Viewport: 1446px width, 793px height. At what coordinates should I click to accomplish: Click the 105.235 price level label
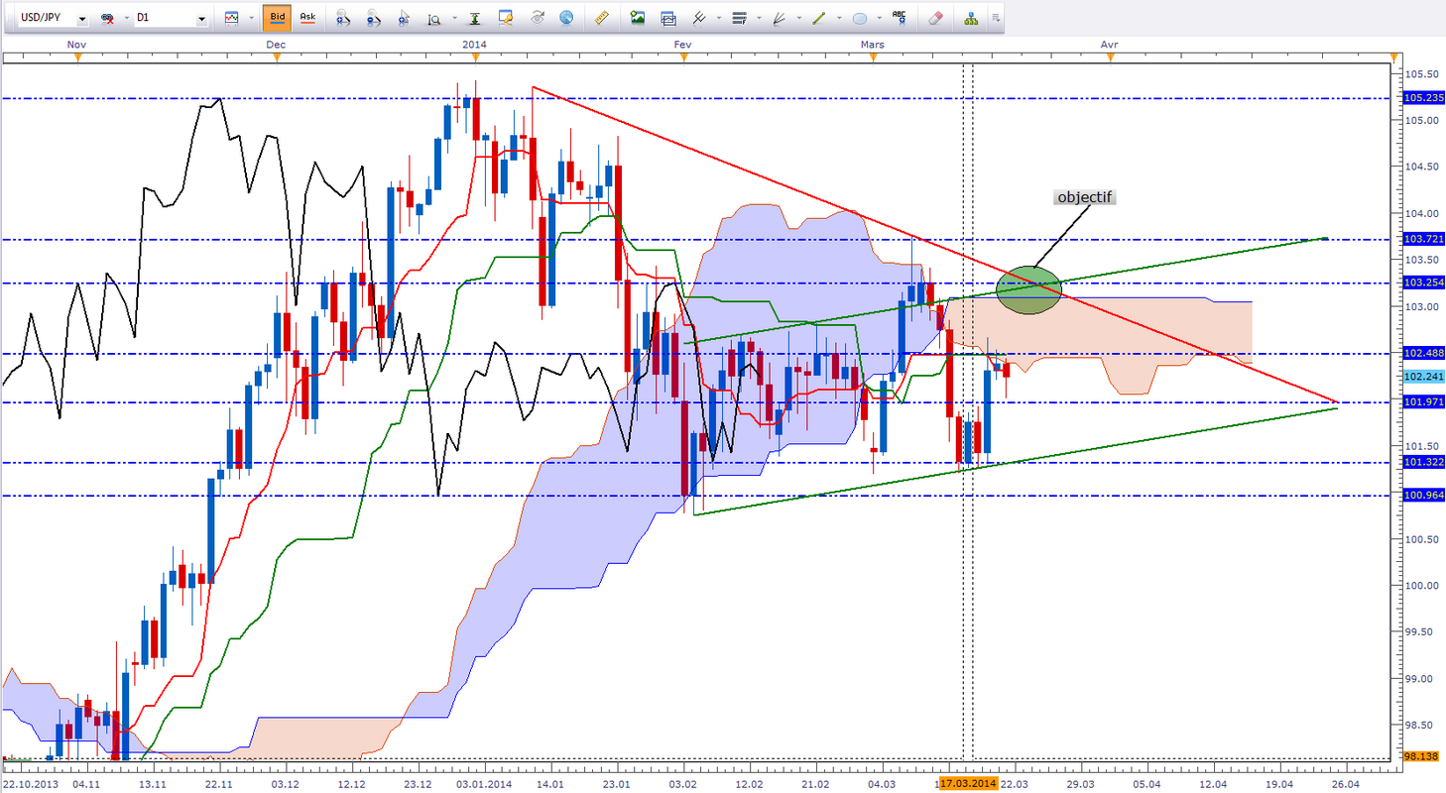click(1424, 98)
